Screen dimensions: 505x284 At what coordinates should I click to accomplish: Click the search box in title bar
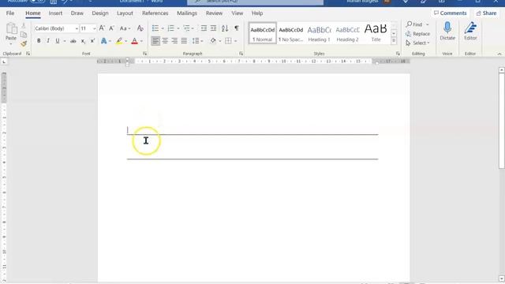[x=255, y=2]
